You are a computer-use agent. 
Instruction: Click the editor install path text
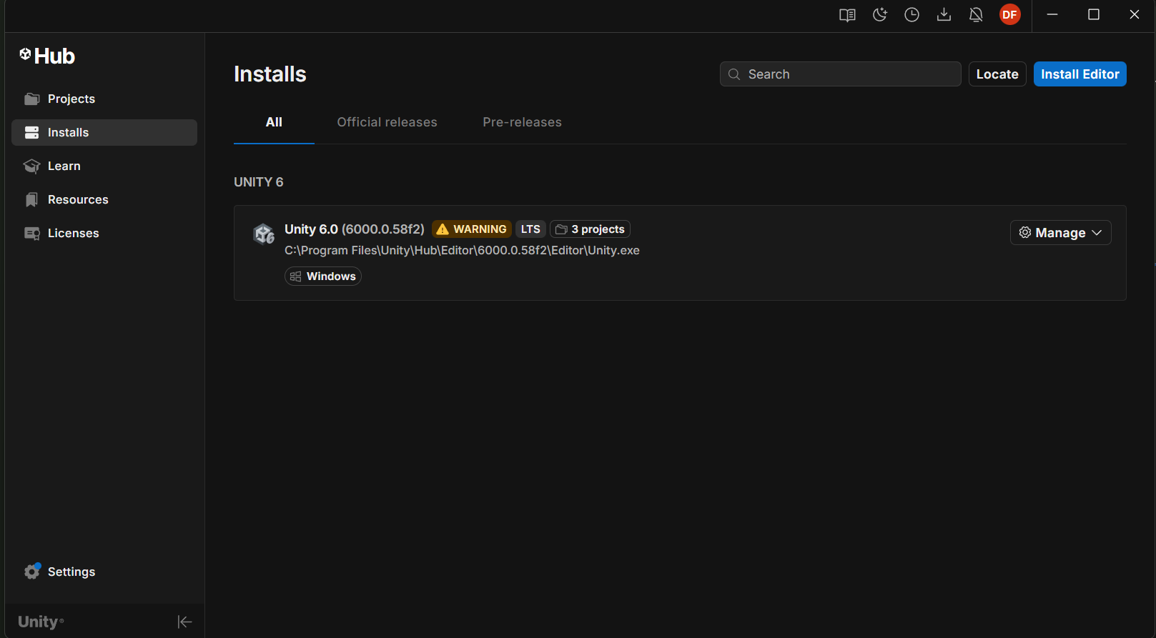pyautogui.click(x=462, y=251)
